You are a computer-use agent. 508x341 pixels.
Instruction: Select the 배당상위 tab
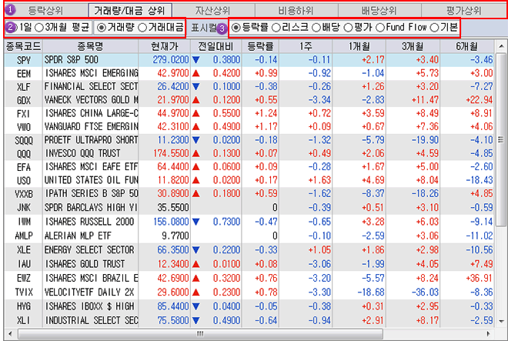[x=379, y=11]
